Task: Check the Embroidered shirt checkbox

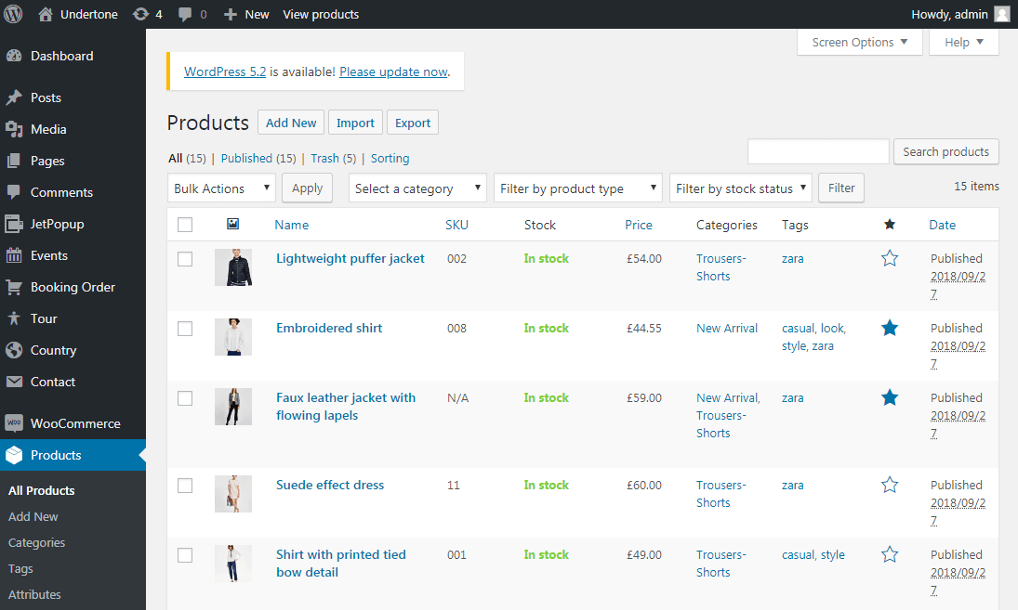Action: coord(185,329)
